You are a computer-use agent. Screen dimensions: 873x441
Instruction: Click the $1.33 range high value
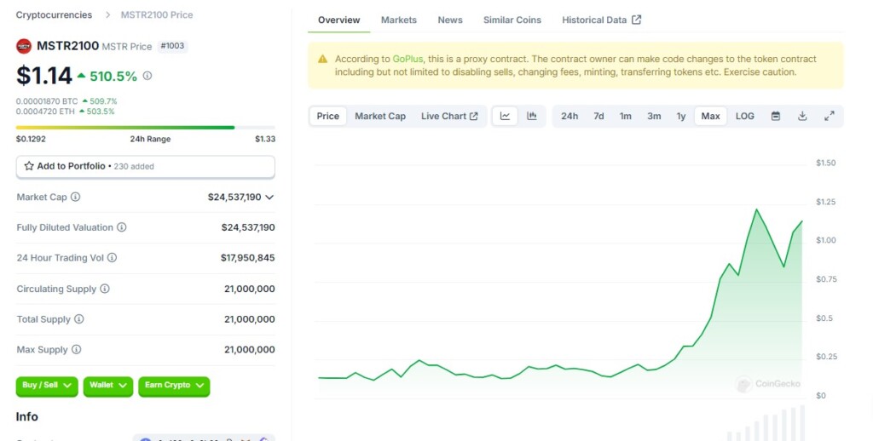(x=265, y=139)
